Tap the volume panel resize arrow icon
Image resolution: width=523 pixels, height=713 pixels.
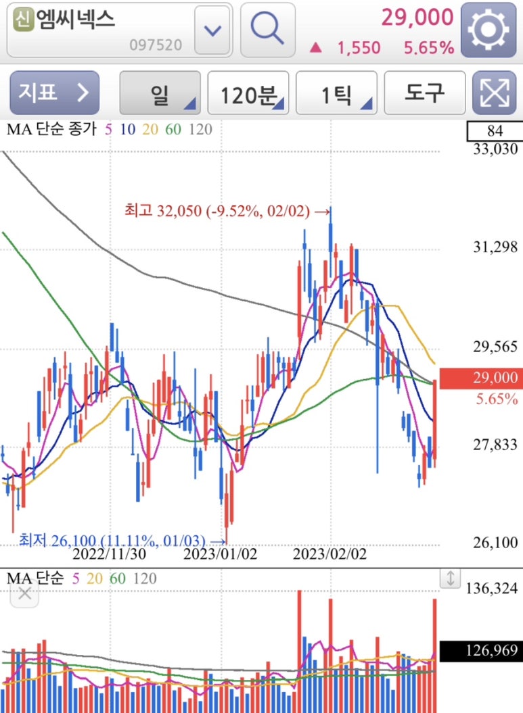tap(450, 579)
